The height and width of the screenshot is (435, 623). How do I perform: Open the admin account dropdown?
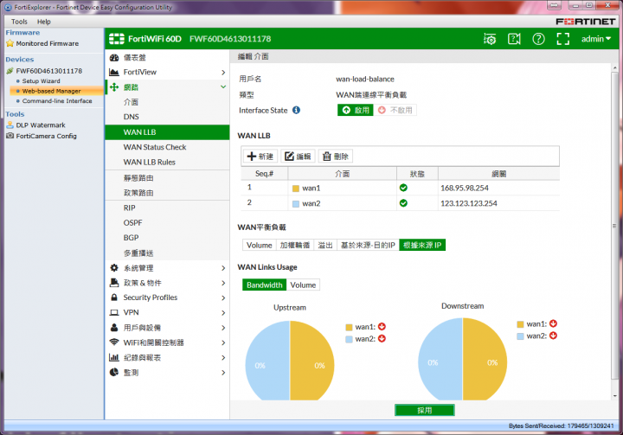(x=596, y=39)
